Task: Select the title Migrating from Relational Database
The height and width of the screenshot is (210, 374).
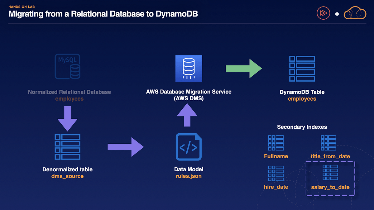Action: pos(103,14)
